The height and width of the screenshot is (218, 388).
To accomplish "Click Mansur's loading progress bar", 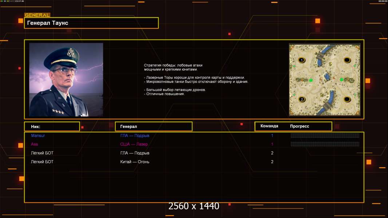I will (x=325, y=135).
